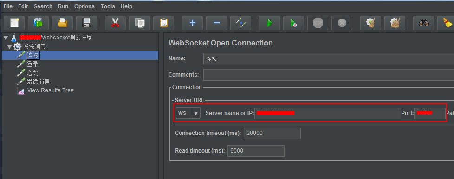Click the New test plan toolbar icon
This screenshot has width=454, height=179.
tap(14, 23)
